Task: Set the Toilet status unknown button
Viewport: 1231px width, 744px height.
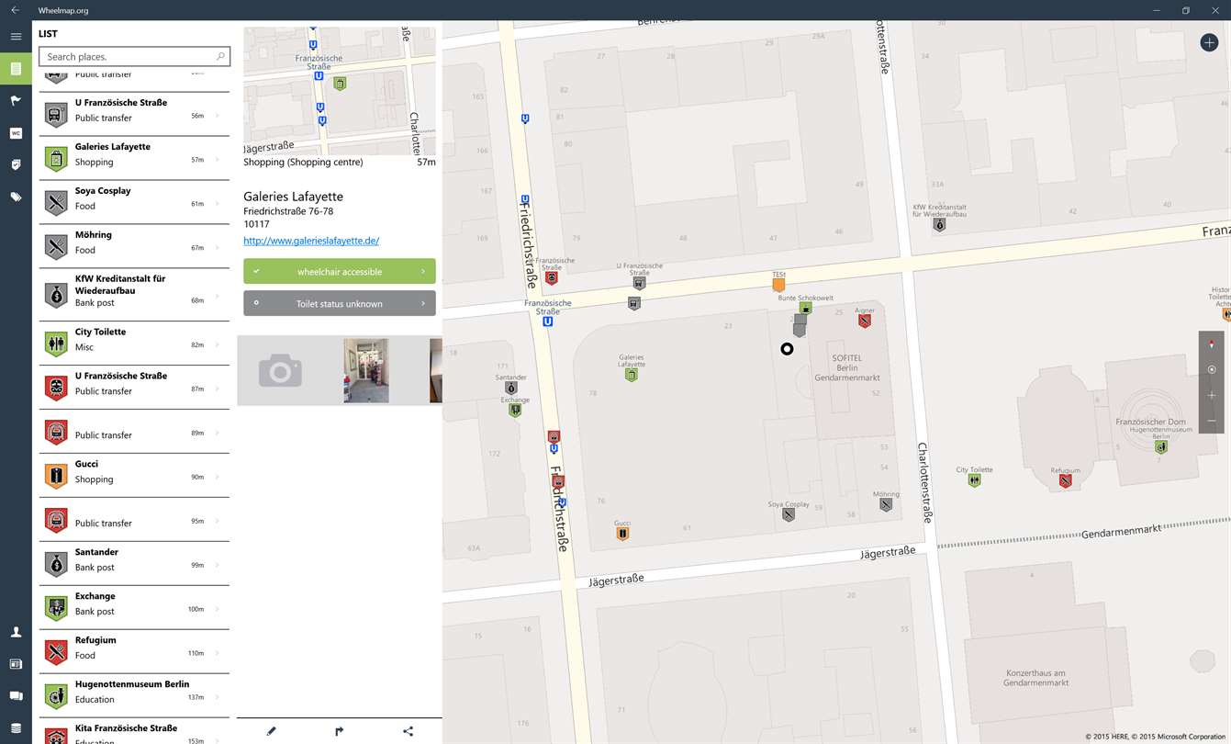Action: (x=340, y=303)
